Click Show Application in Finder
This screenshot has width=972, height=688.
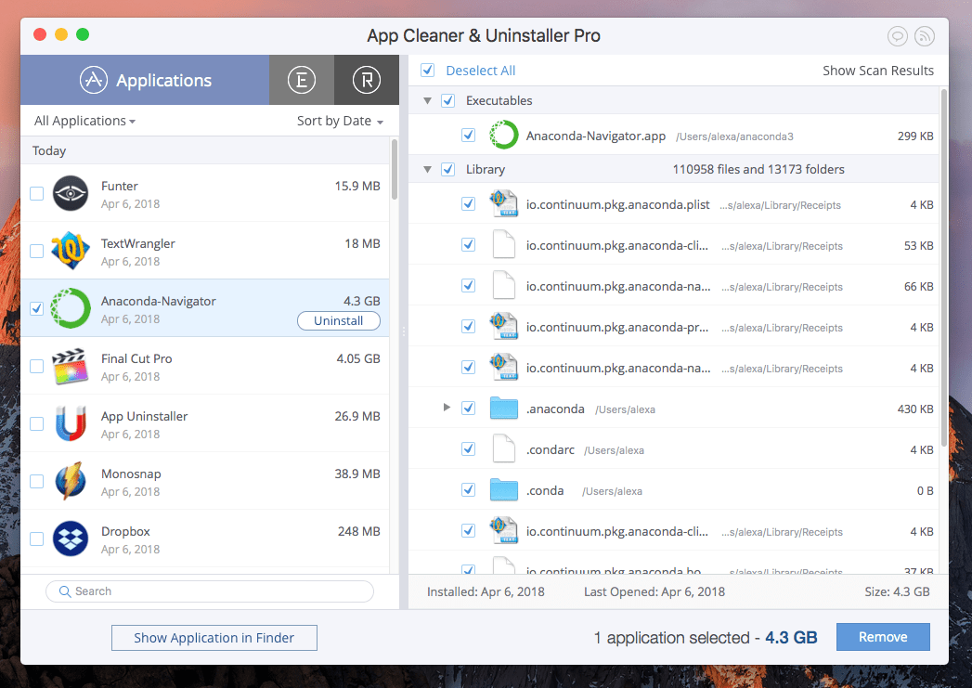click(214, 638)
